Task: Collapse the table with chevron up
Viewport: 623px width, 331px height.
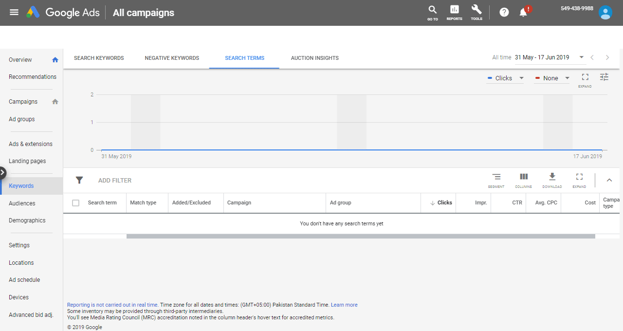Action: point(609,180)
